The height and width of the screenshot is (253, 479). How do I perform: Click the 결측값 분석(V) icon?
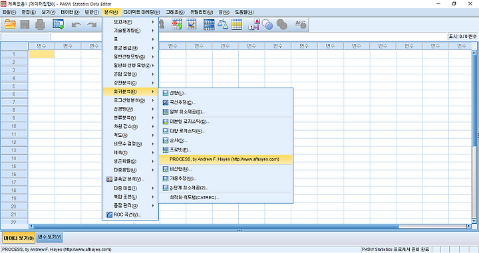pyautogui.click(x=109, y=179)
